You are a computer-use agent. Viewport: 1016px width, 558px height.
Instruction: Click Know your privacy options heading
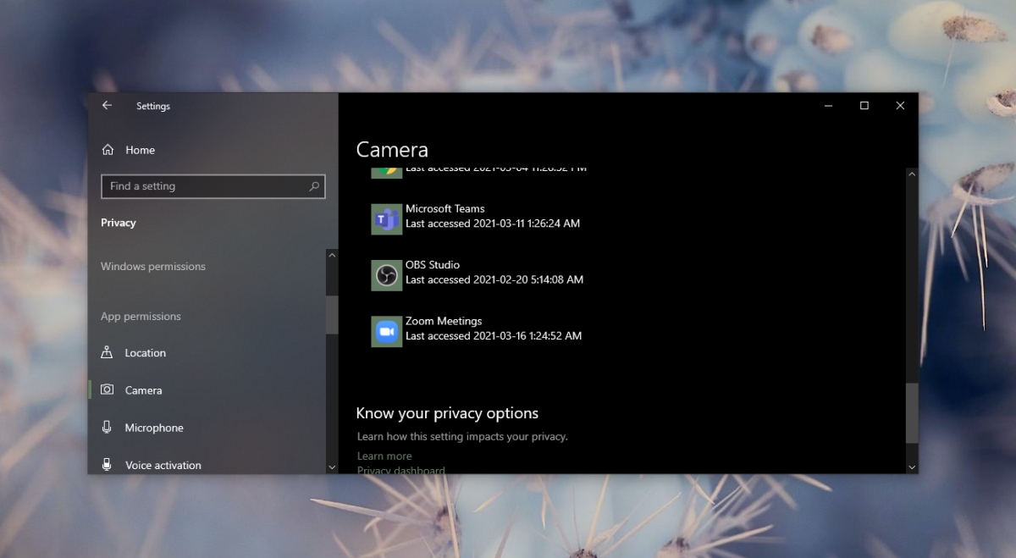point(447,413)
